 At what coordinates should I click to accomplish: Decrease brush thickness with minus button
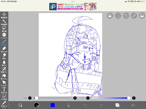pos(30,98)
